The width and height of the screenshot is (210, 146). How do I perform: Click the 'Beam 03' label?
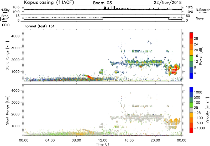point(102,3)
